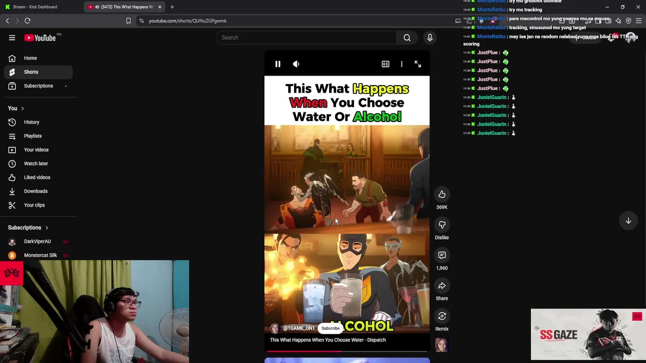The image size is (646, 363).
Task: Open the @1GAME_ON1 channel avatar
Action: (275, 328)
